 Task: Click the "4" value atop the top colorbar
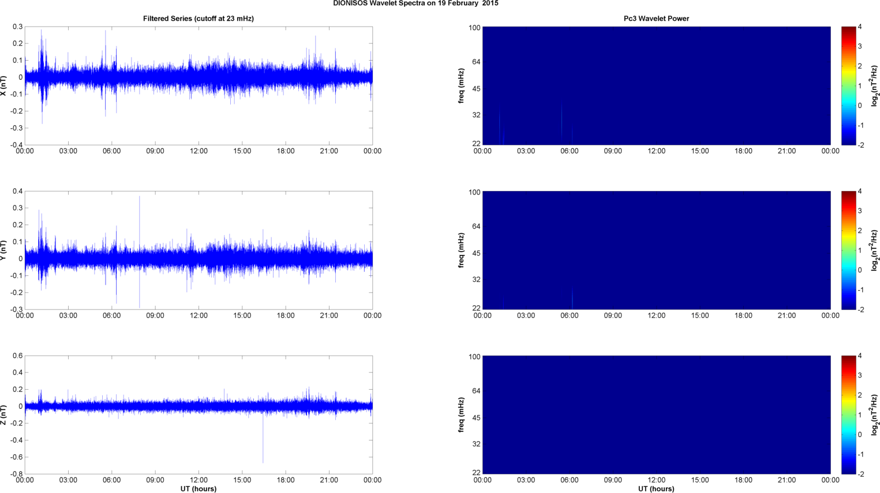click(860, 27)
